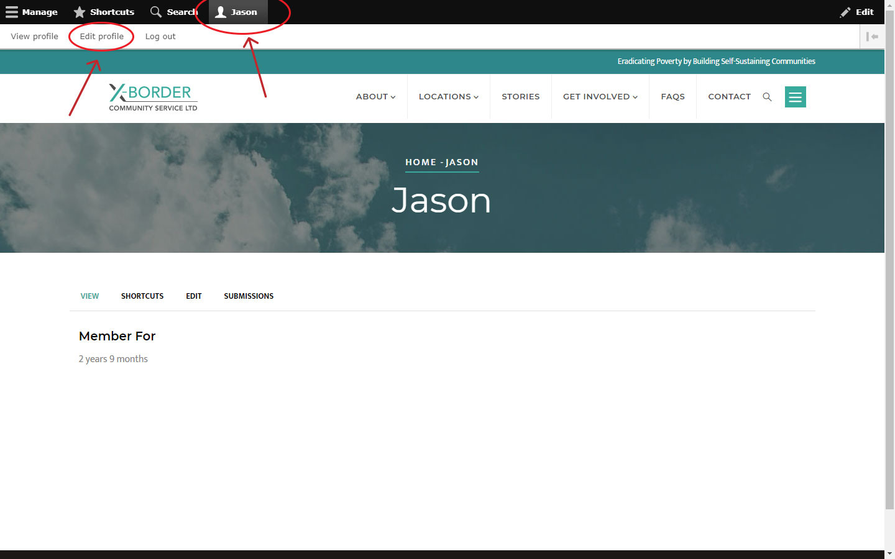Expand the Get Involved dropdown menu
The image size is (895, 559).
(x=600, y=97)
